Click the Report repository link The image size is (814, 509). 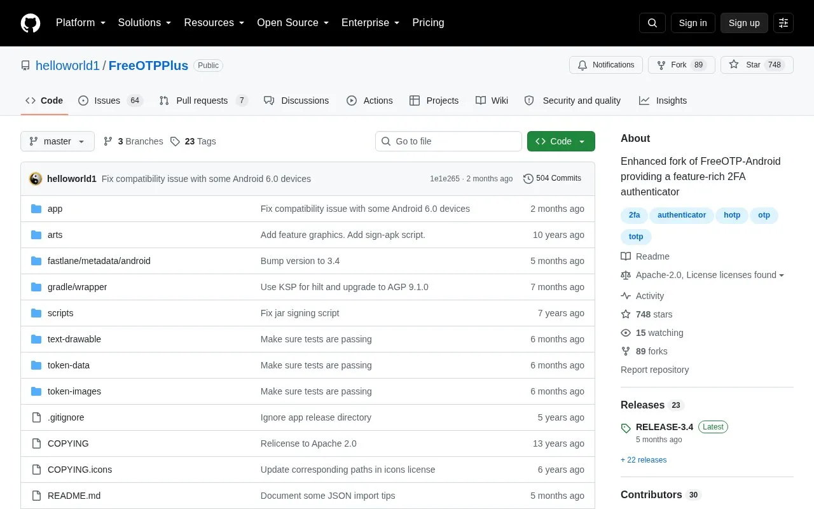pos(654,370)
